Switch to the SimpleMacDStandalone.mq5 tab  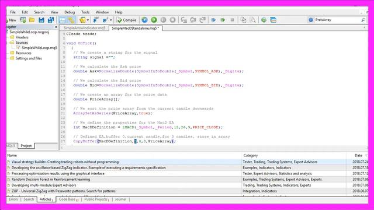(135, 28)
